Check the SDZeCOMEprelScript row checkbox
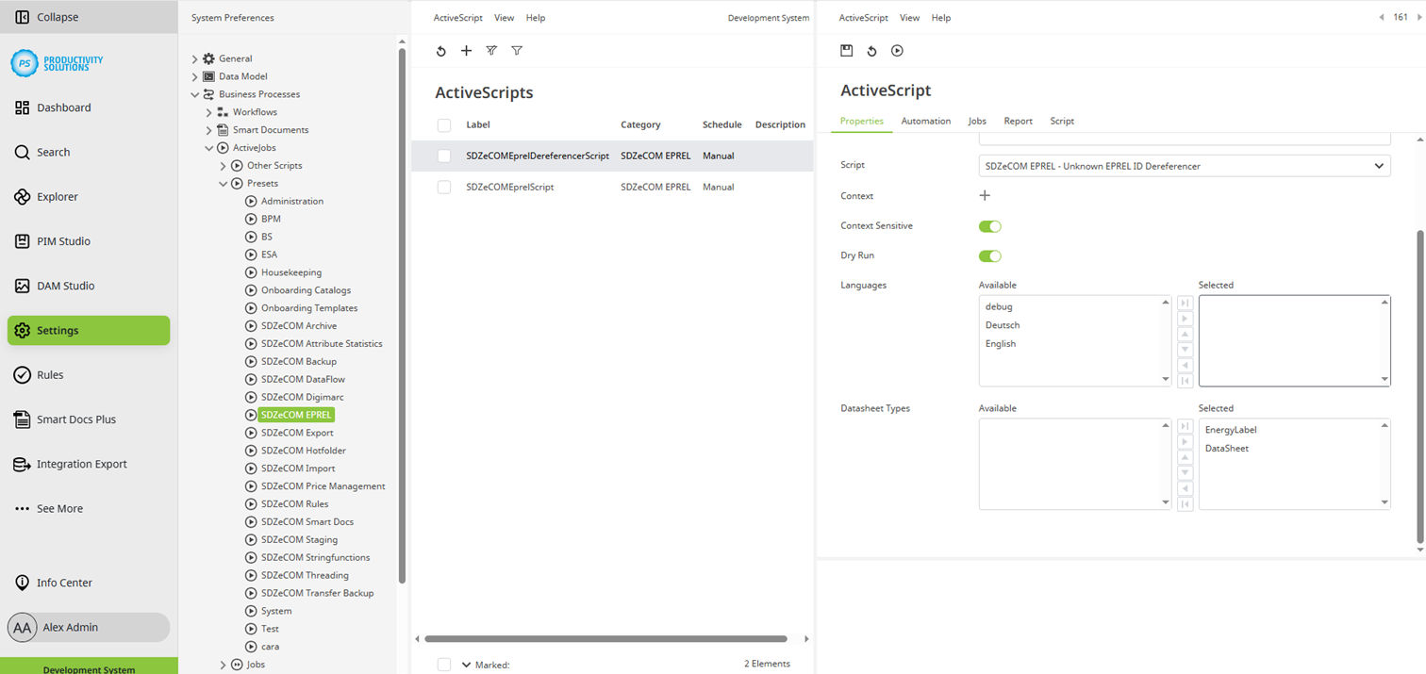 coord(443,187)
